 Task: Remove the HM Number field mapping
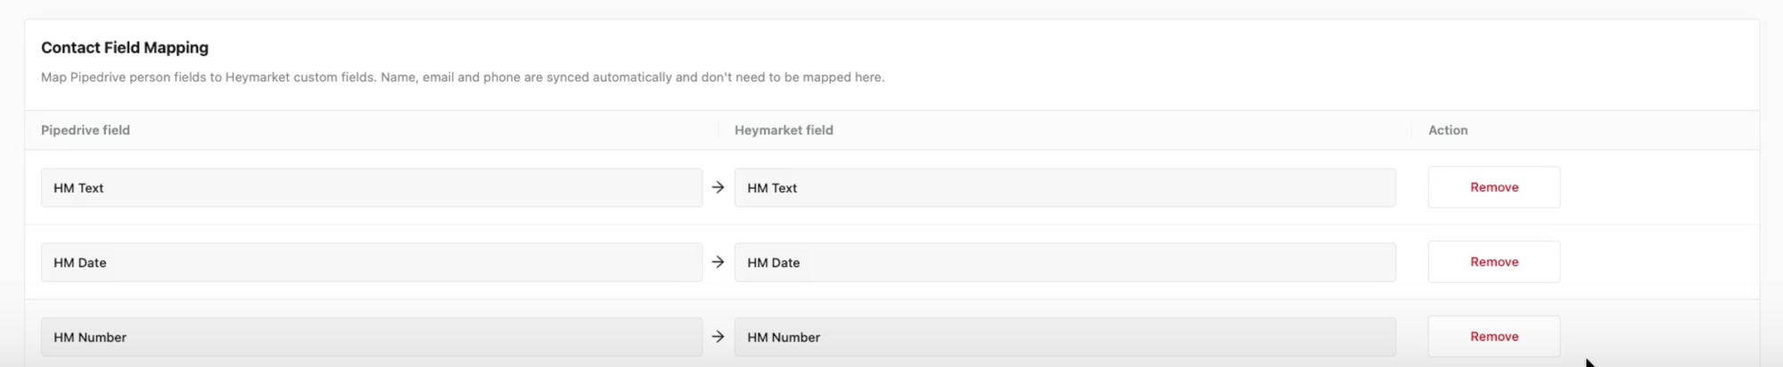(1493, 337)
